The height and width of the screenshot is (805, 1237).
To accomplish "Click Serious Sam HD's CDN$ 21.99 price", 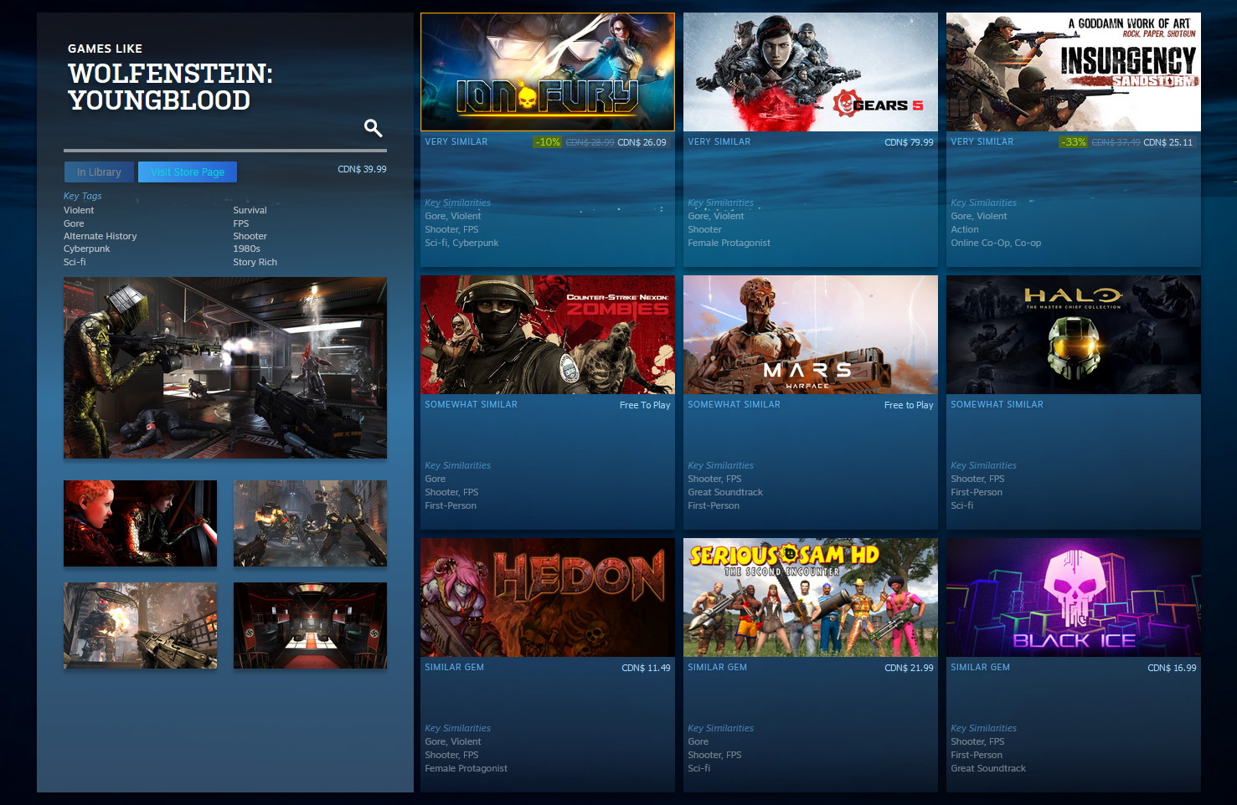I will pos(909,668).
